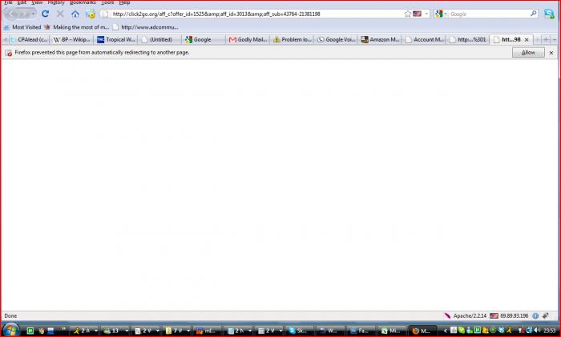Open the Bookmarks menu
Viewport: 561px width, 337px height.
[x=83, y=2]
